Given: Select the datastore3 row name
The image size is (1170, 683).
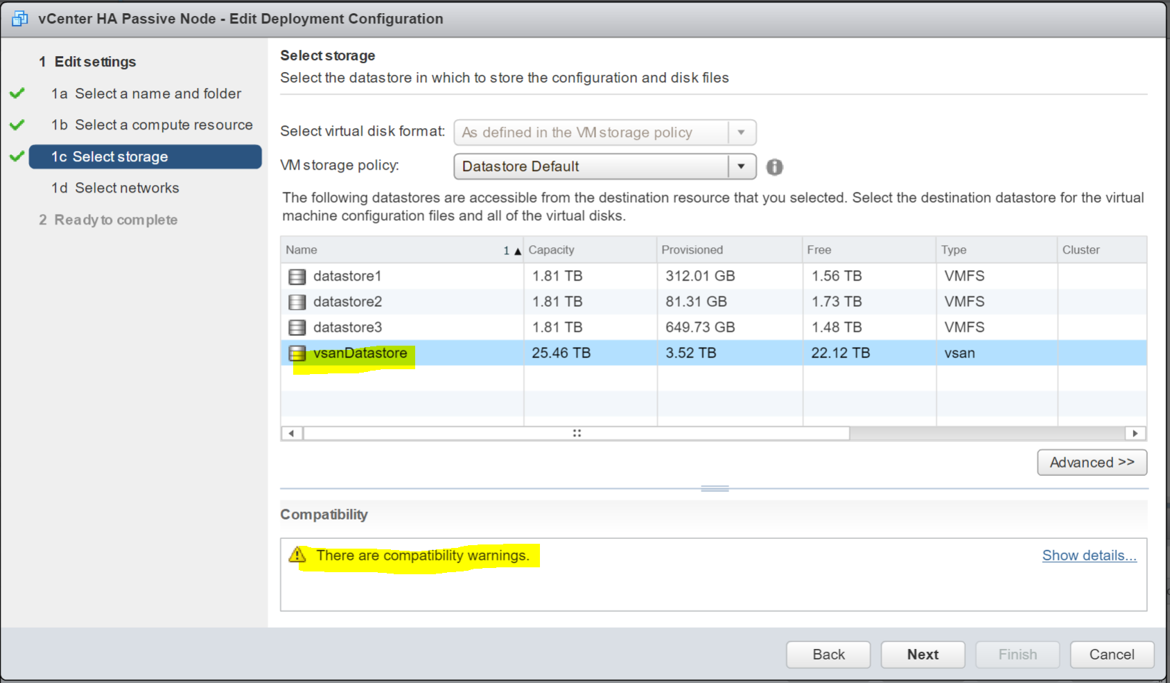Looking at the screenshot, I should click(x=347, y=327).
